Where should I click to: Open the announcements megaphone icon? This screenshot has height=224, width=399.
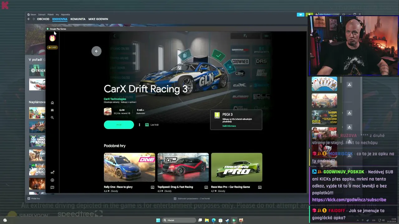[x=52, y=173]
